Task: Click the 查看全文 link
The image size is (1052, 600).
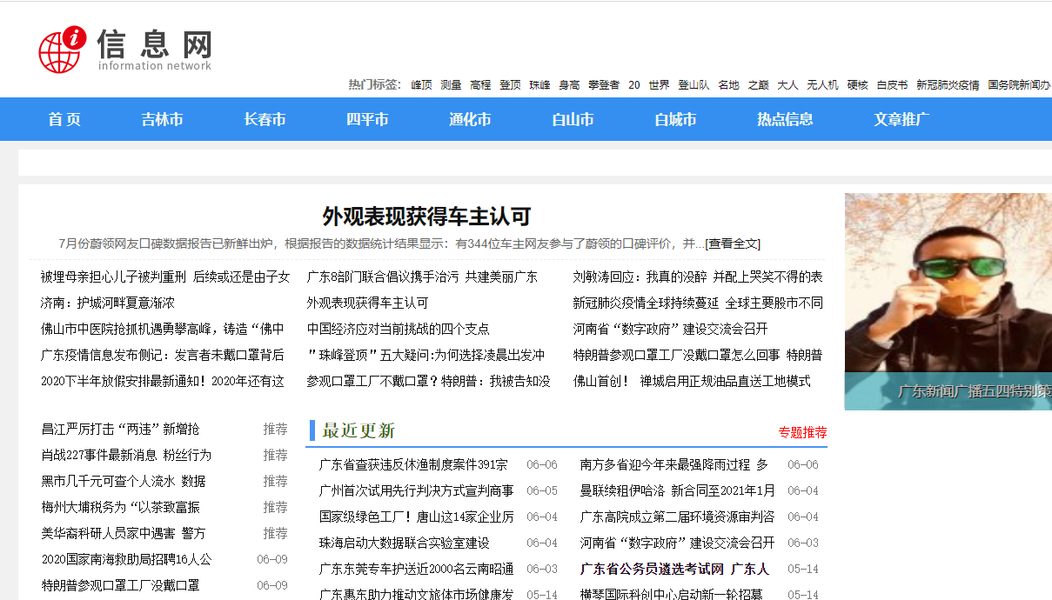Action: 732,243
